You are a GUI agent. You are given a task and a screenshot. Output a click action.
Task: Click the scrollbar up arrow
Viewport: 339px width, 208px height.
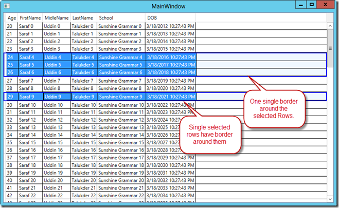330,26
